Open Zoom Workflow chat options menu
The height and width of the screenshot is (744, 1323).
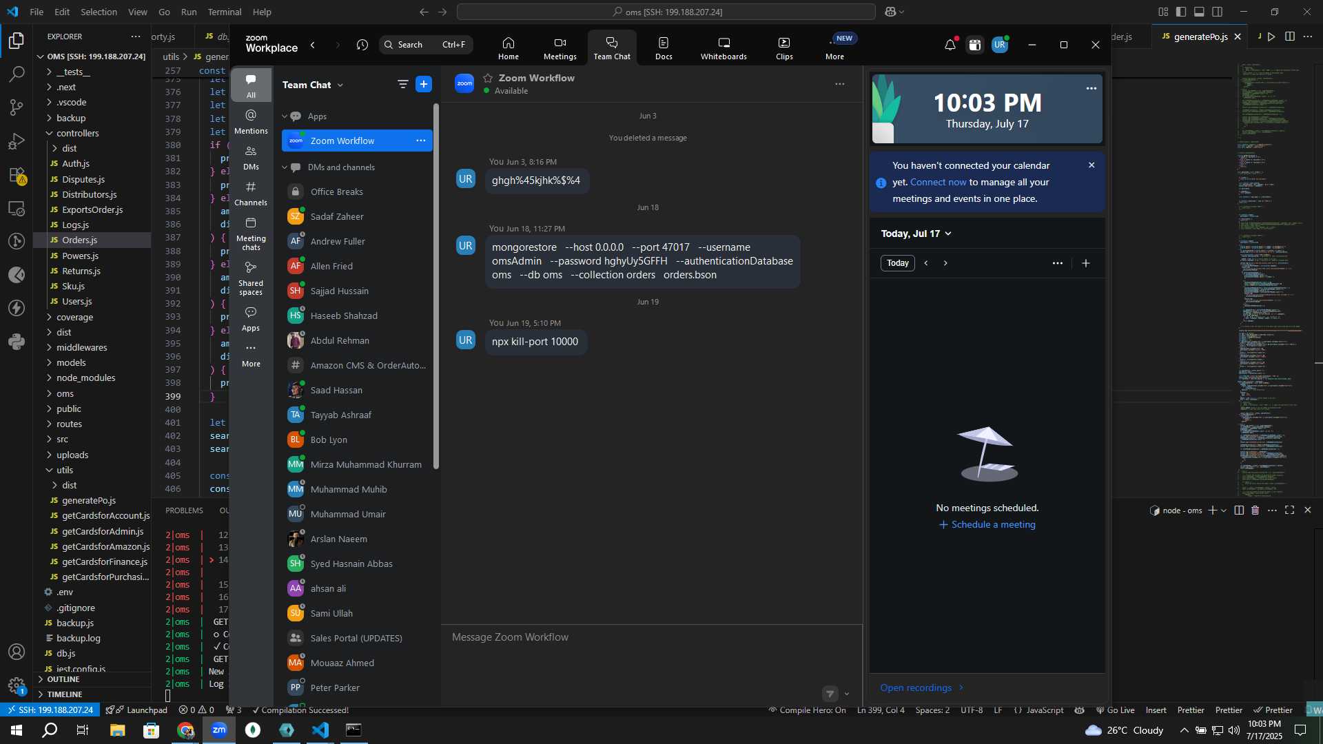[839, 84]
